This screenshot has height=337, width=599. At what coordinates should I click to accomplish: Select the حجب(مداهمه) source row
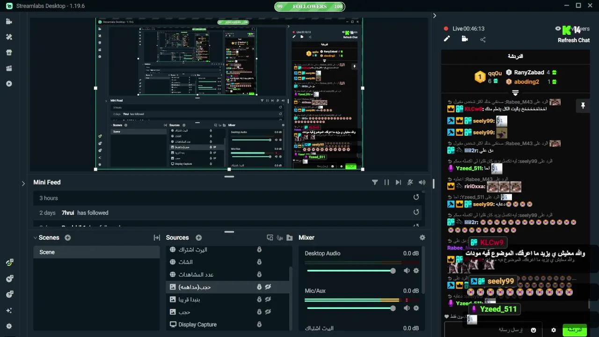point(227,287)
